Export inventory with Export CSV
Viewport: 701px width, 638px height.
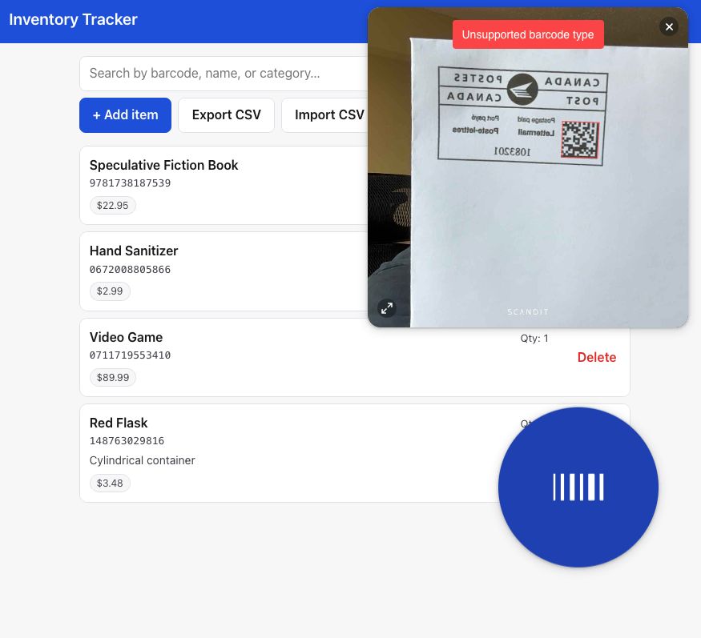pyautogui.click(x=226, y=114)
